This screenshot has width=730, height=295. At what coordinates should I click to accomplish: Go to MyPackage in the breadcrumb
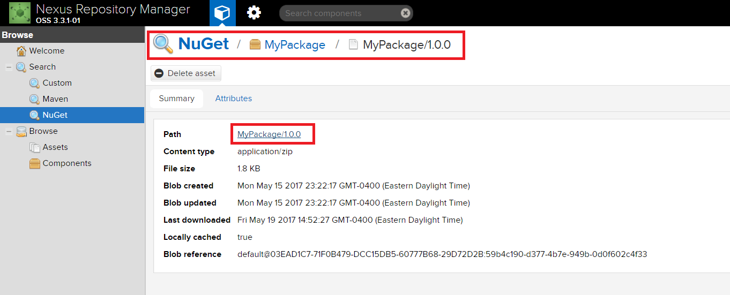294,44
